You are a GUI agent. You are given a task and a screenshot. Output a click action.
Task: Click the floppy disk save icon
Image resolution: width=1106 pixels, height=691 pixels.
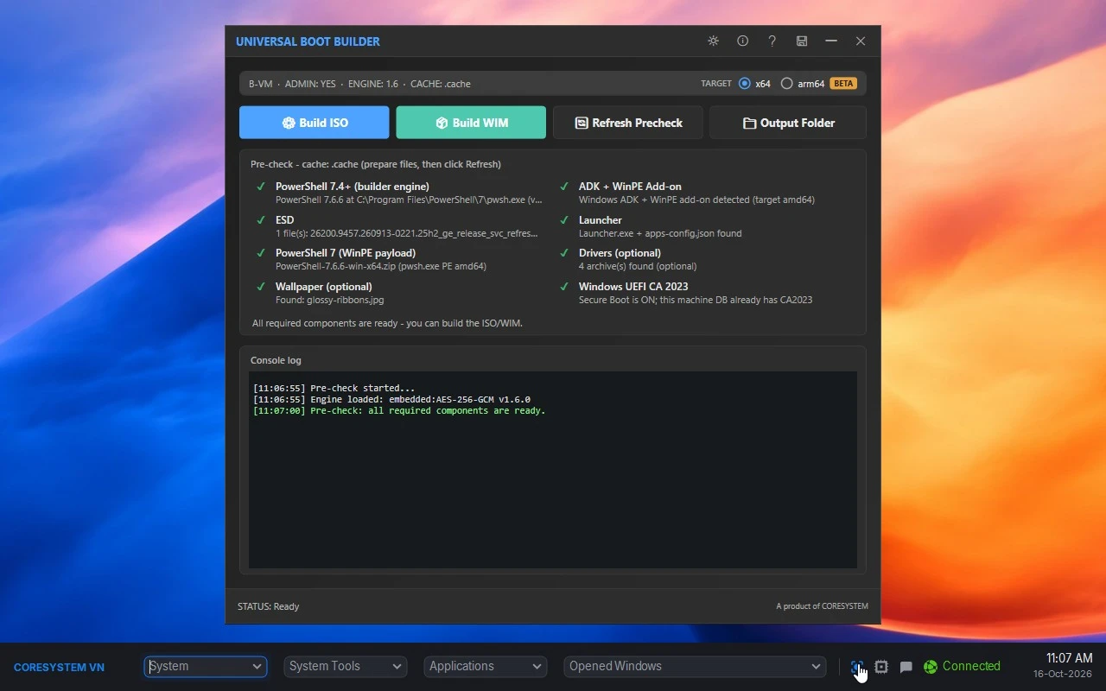pos(802,41)
